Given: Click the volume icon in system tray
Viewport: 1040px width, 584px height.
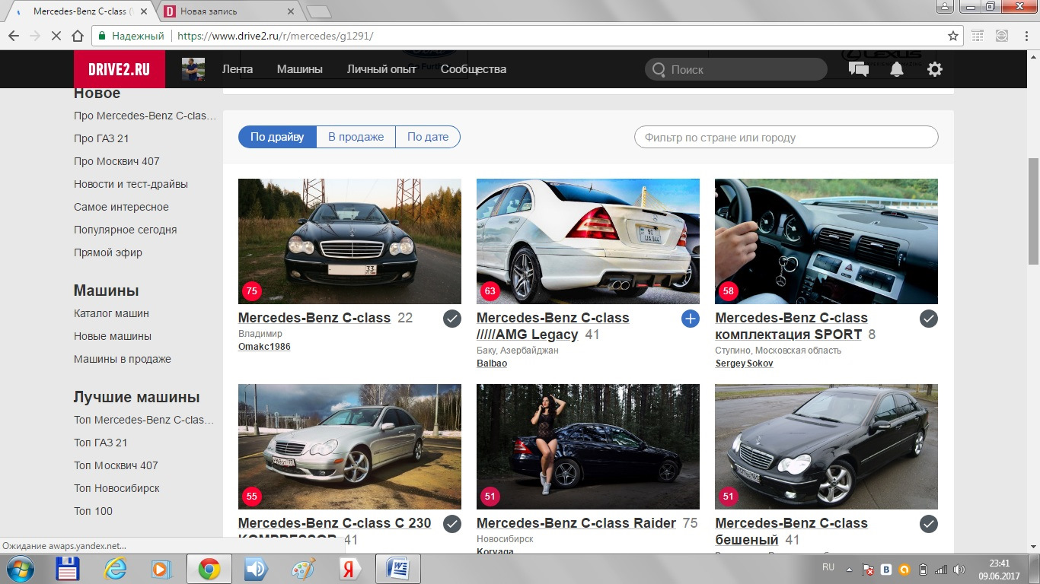Looking at the screenshot, I should pyautogui.click(x=959, y=570).
